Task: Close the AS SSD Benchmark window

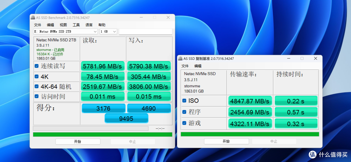Action: coord(168,17)
